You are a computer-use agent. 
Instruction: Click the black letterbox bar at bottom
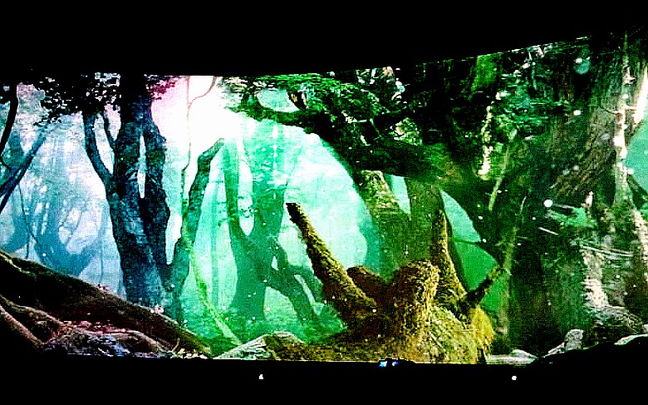click(324, 387)
